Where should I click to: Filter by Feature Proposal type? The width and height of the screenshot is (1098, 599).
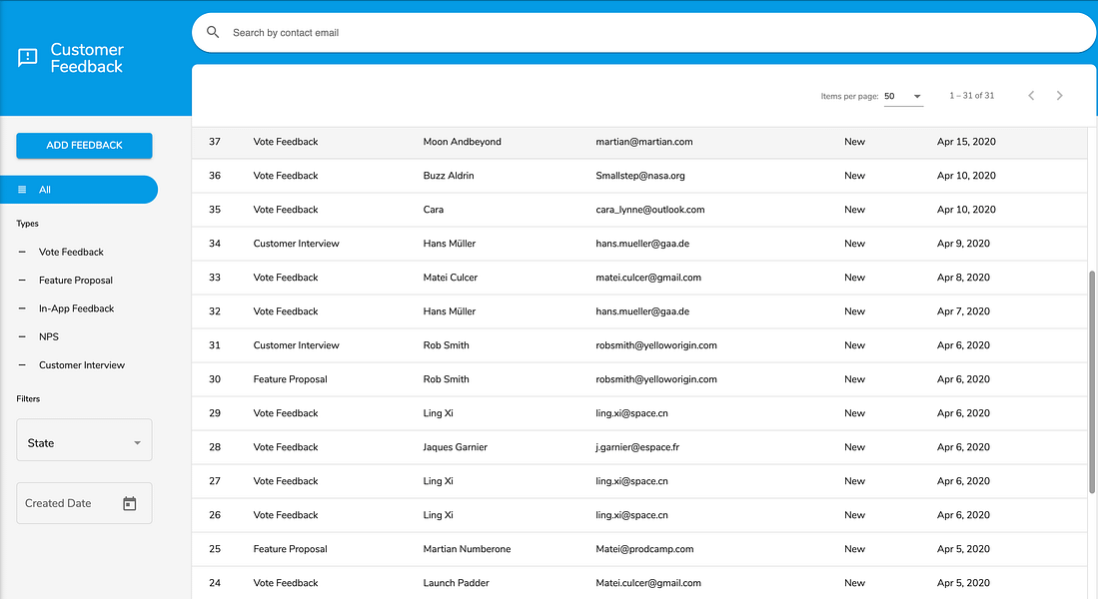click(x=76, y=280)
